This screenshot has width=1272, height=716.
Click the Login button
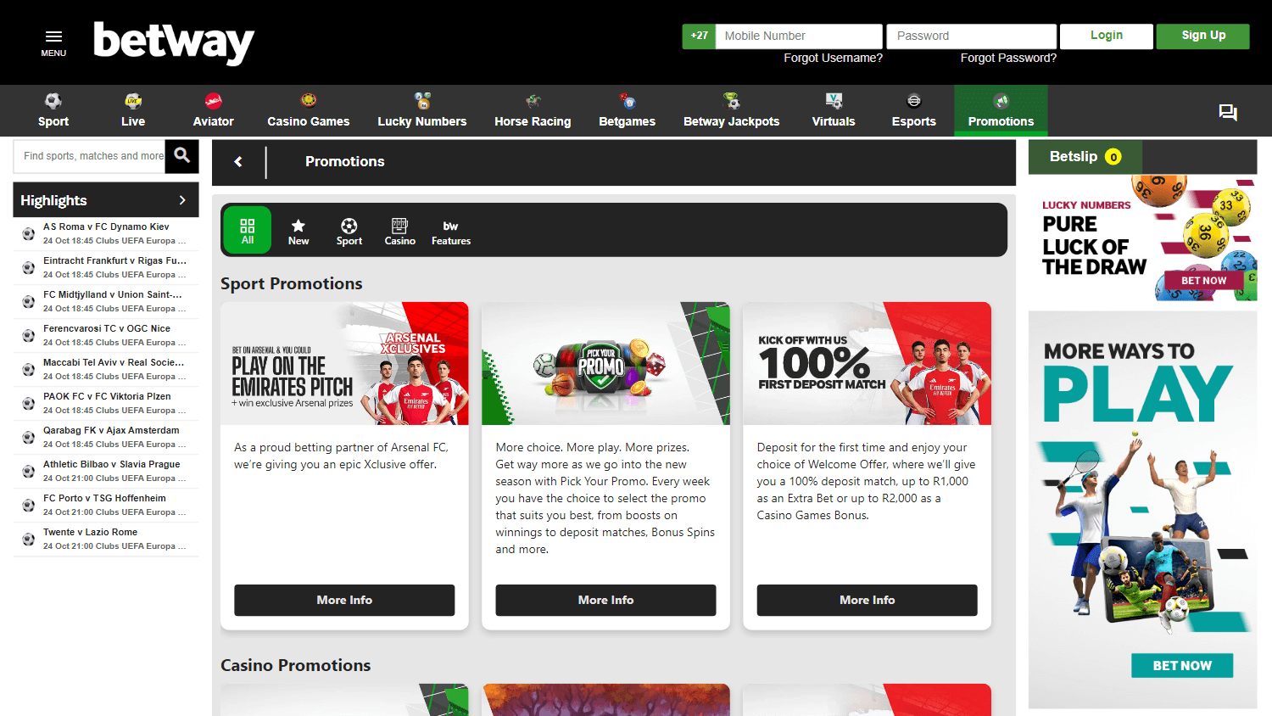1107,36
